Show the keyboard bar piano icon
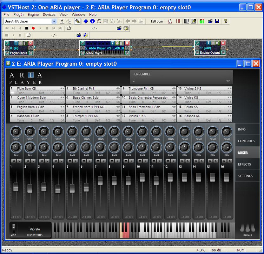 (x=187, y=21)
